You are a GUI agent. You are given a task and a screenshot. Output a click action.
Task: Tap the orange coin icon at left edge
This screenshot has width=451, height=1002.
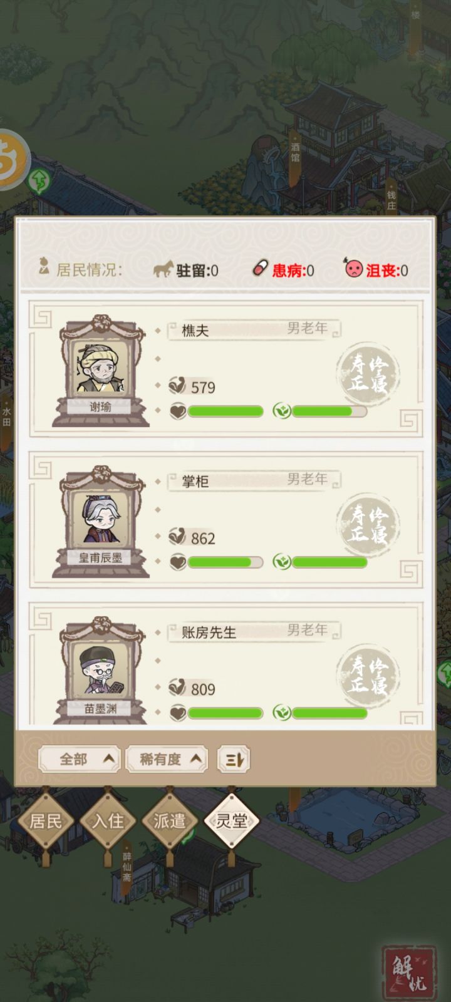tap(13, 160)
